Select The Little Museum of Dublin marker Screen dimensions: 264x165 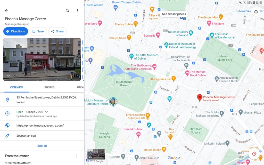131,56
